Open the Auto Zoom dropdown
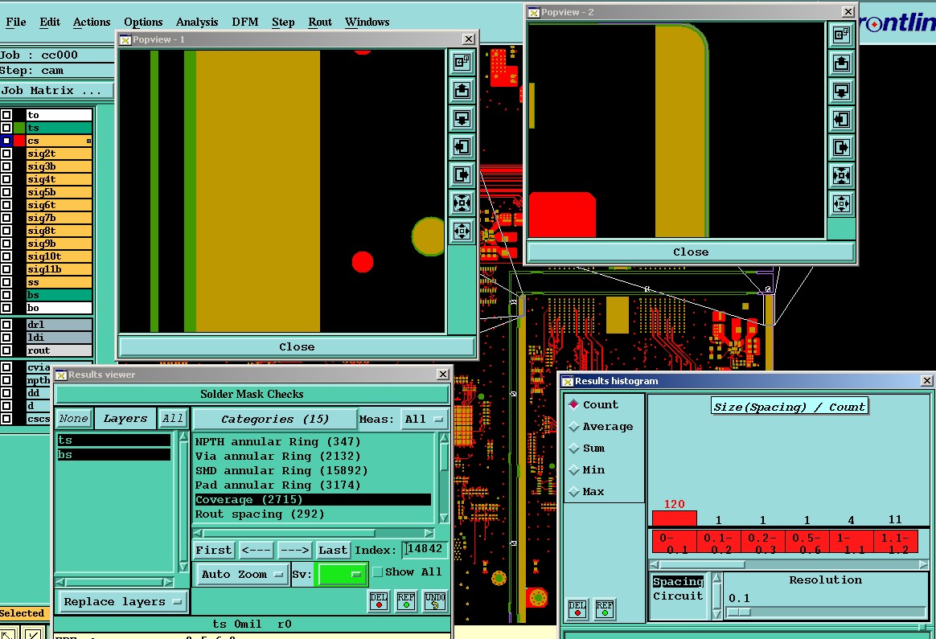This screenshot has height=639, width=936. pyautogui.click(x=243, y=574)
